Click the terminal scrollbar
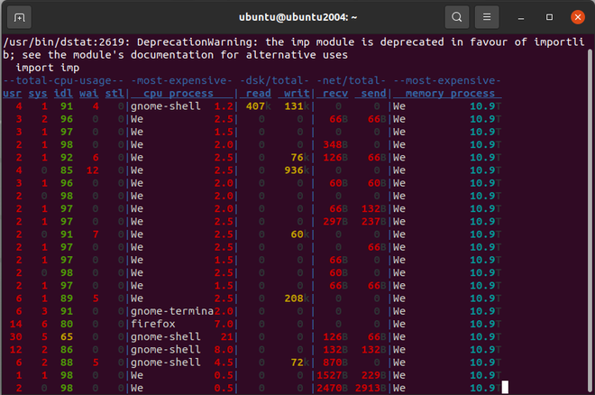Viewport: 595px width, 395px height. 590,220
